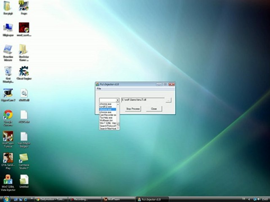This screenshot has width=270, height=202.
Task: Click the Close button in Fu's Injector
Action: coord(154,109)
